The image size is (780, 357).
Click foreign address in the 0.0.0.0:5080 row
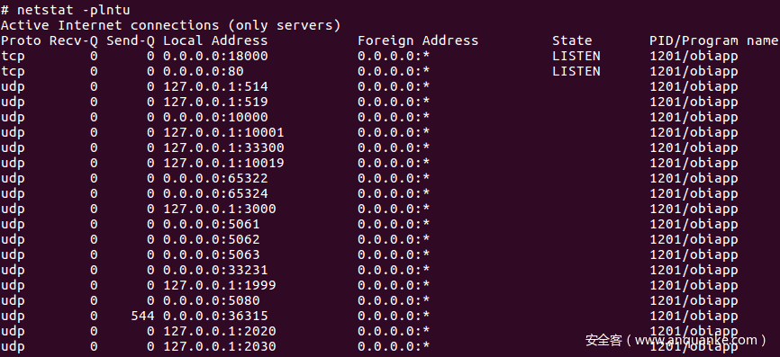(394, 301)
